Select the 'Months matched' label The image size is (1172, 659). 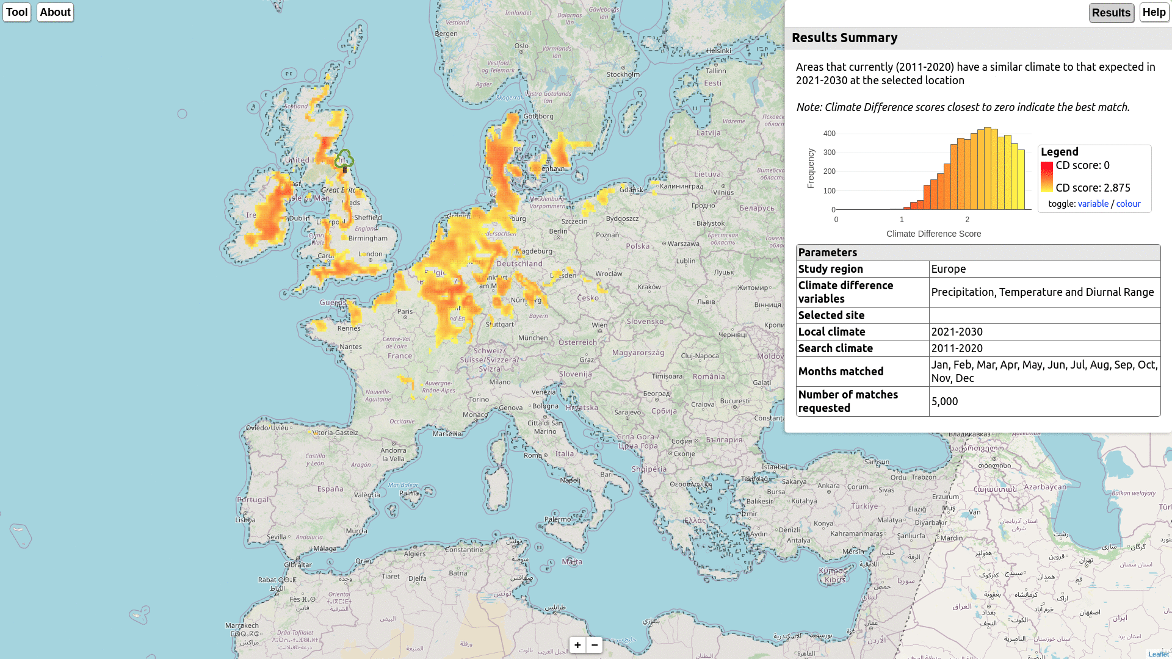[841, 372]
